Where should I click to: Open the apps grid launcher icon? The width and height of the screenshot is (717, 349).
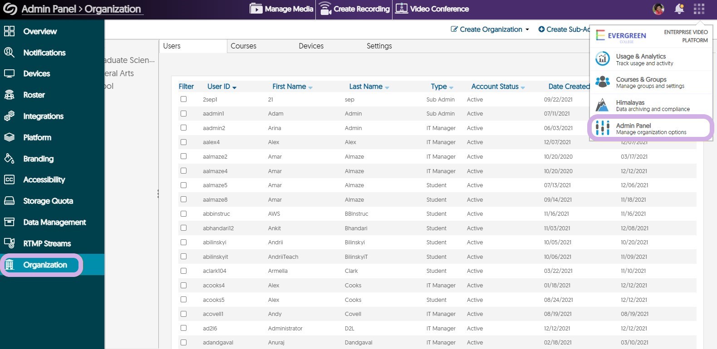(699, 9)
